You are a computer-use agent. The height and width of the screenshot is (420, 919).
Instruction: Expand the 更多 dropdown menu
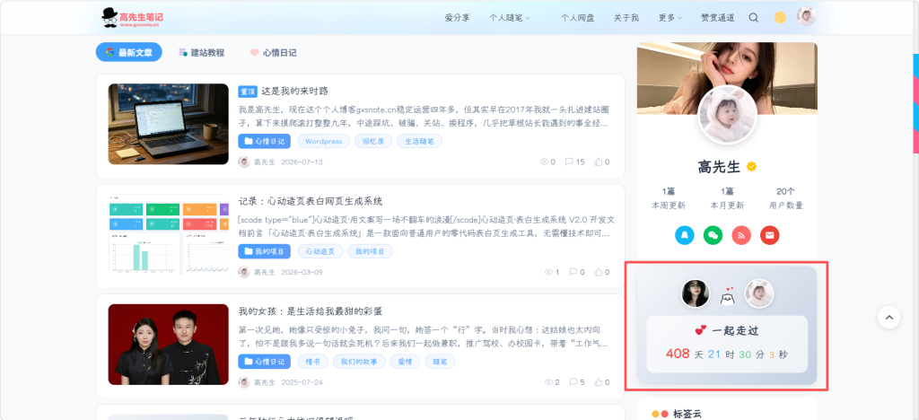[670, 18]
